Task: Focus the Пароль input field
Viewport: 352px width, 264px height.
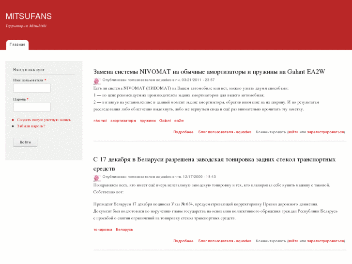Action: click(x=32, y=107)
